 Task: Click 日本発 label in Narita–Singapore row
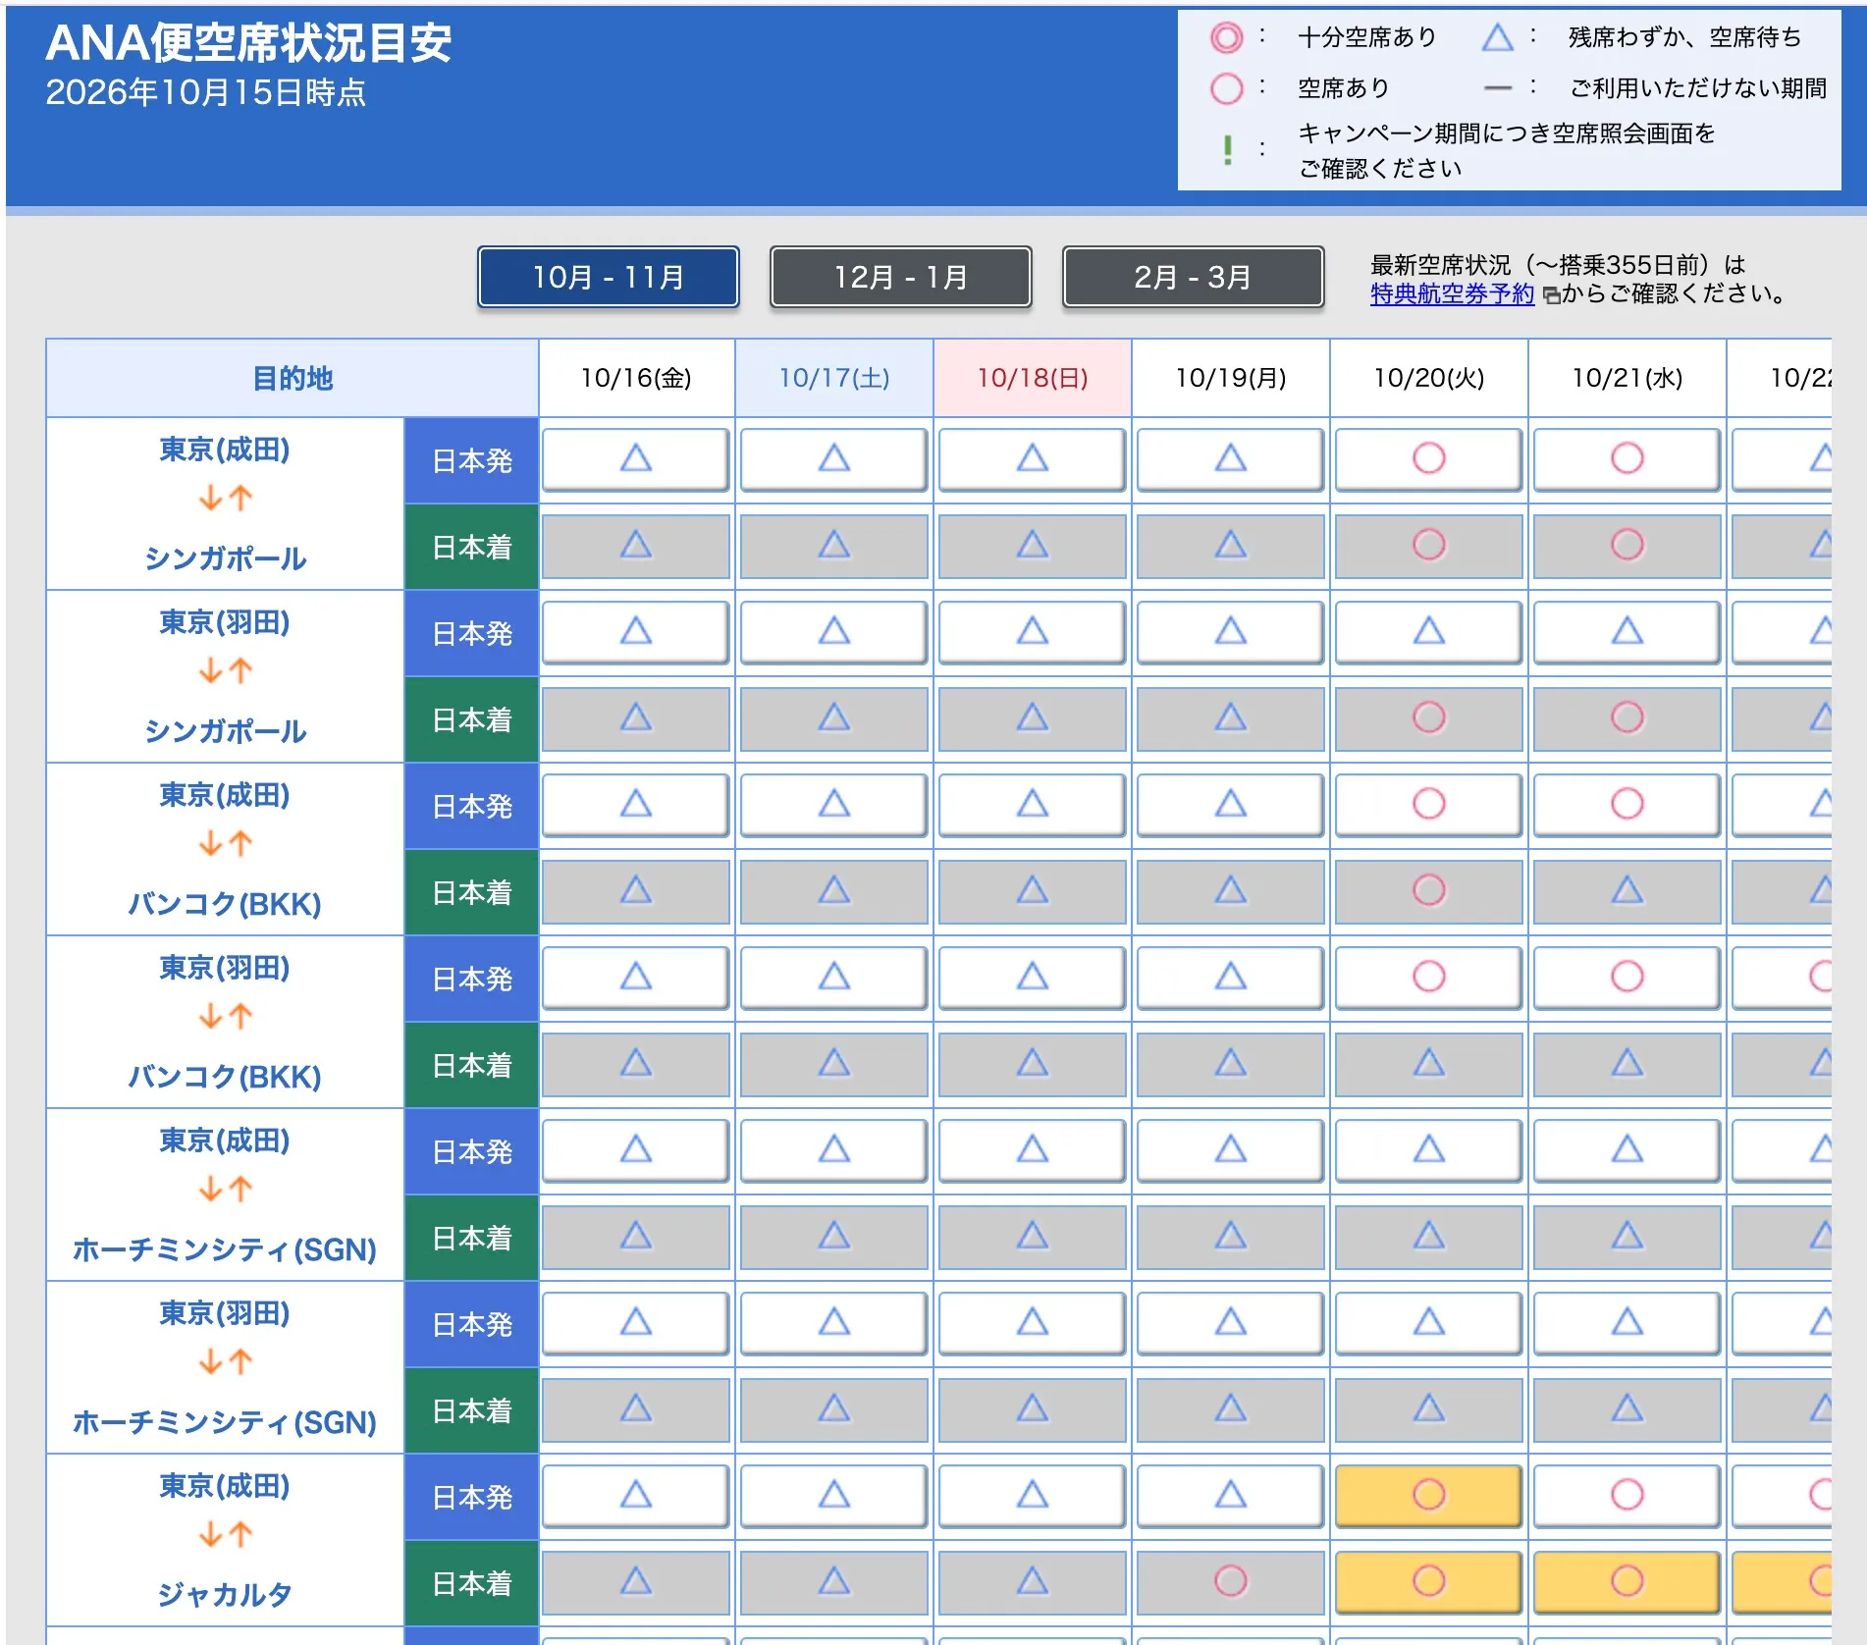[x=472, y=460]
